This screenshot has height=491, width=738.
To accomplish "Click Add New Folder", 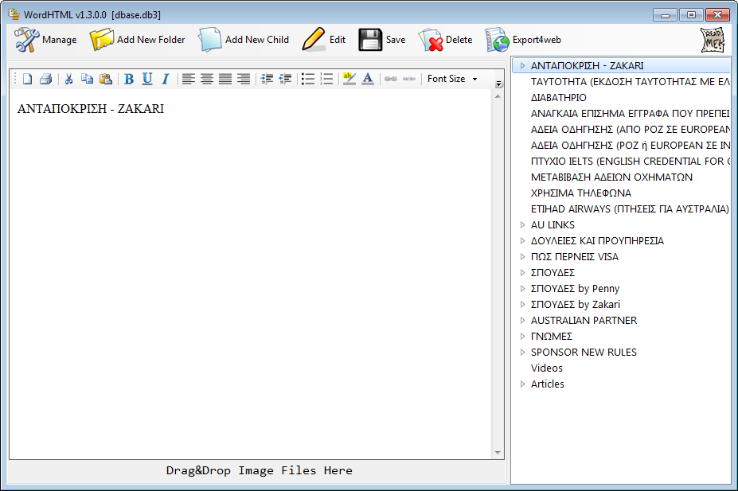I will click(x=138, y=40).
